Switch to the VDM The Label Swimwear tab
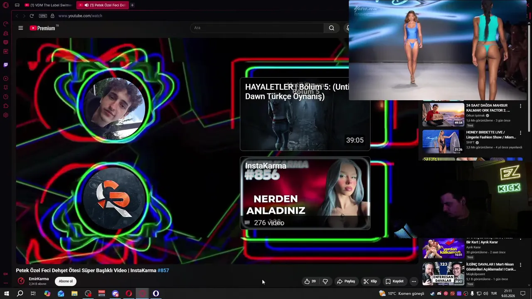The image size is (532, 299). [x=48, y=5]
